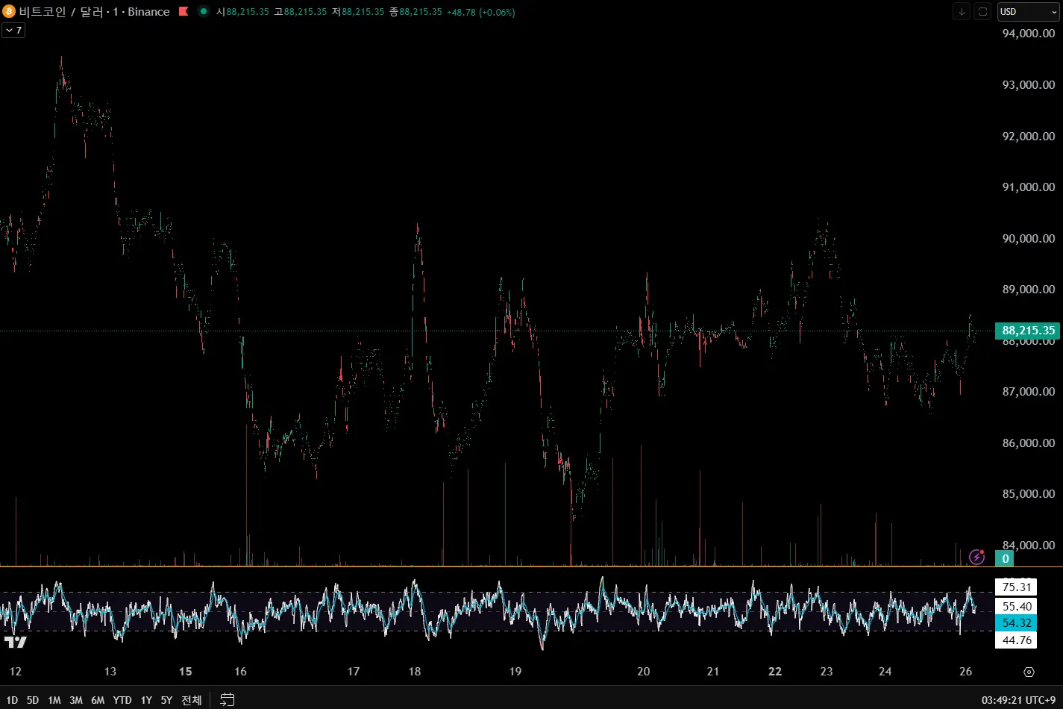Select the 5Y time range

click(166, 700)
